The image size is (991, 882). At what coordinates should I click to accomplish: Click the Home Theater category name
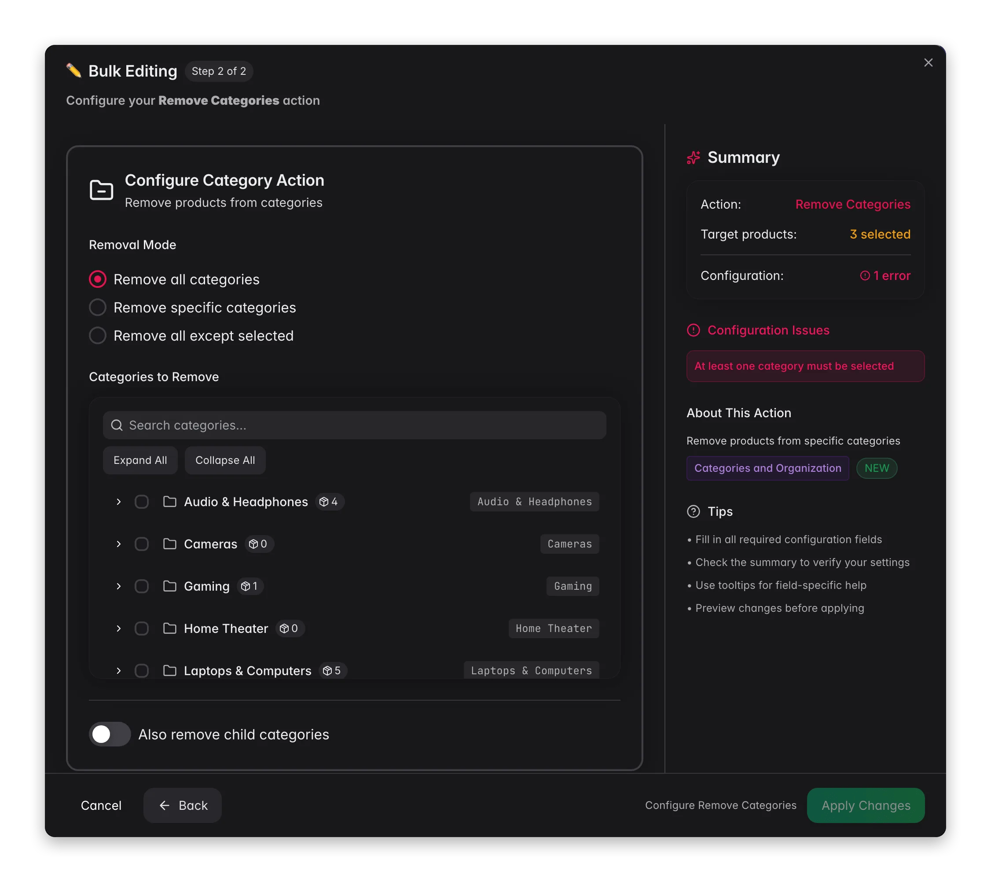(226, 628)
